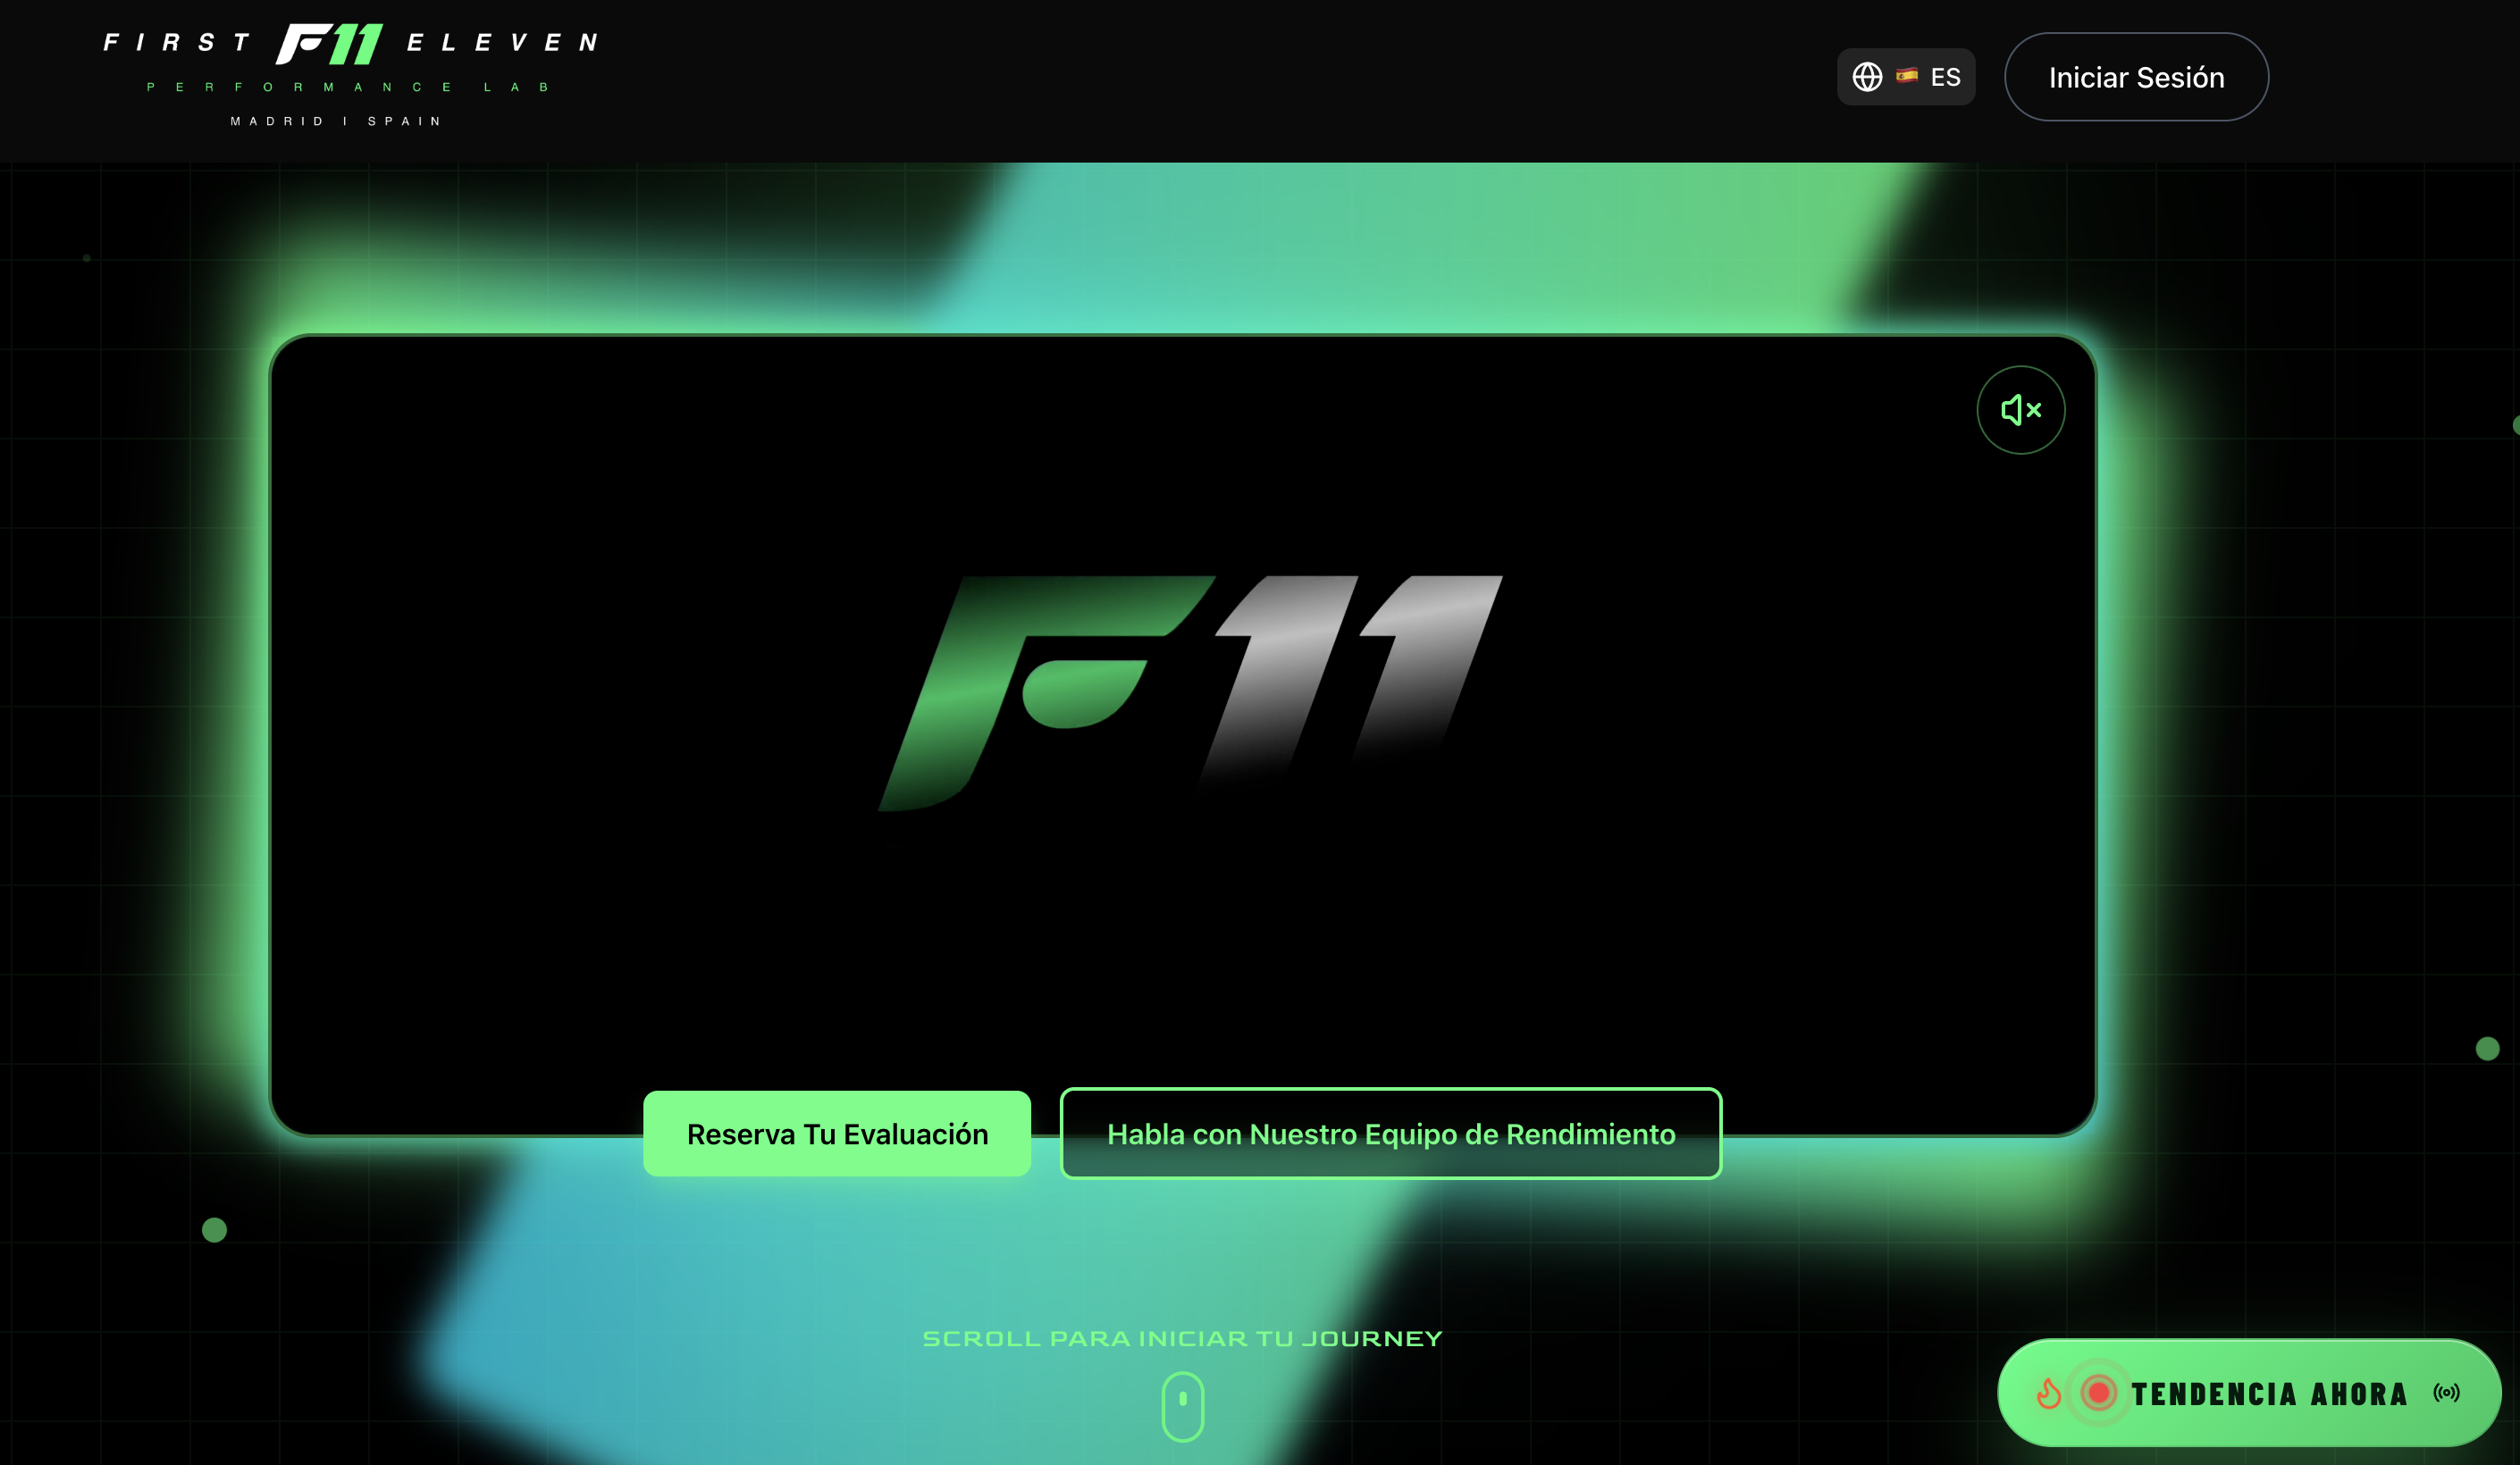Open the ES language dropdown
Viewport: 2520px width, 1465px height.
1906,77
